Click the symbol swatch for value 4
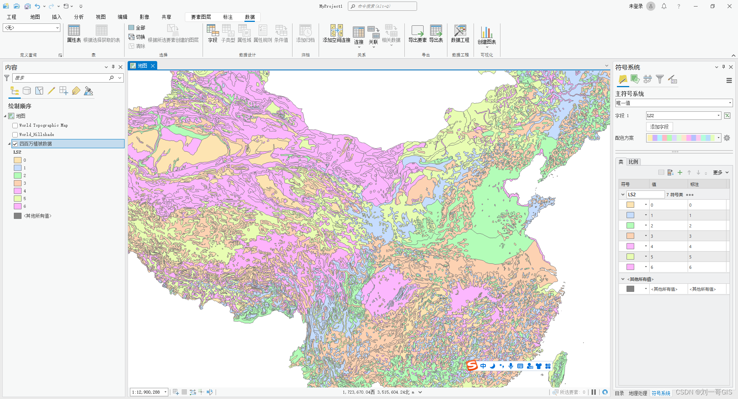Viewport: 738px width, 399px height. 630,246
